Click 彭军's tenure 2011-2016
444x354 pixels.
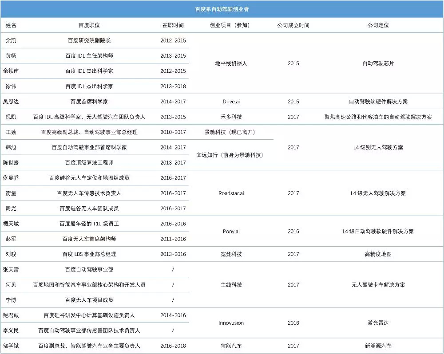[x=173, y=239]
